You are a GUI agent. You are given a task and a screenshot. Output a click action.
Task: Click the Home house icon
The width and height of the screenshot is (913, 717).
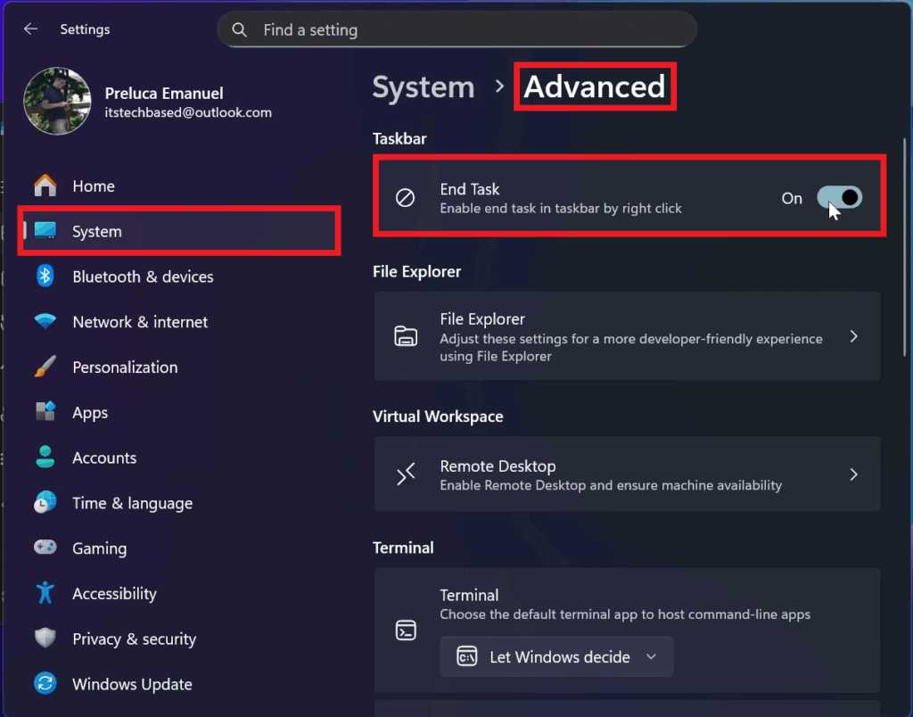click(45, 185)
